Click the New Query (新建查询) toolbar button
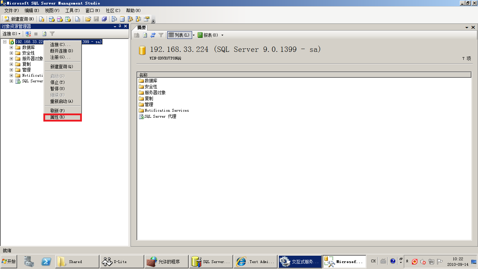 pyautogui.click(x=19, y=19)
